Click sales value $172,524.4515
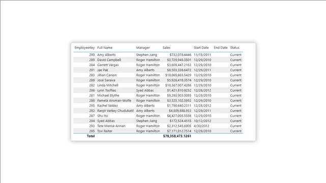The image size is (326, 183). tap(180, 121)
